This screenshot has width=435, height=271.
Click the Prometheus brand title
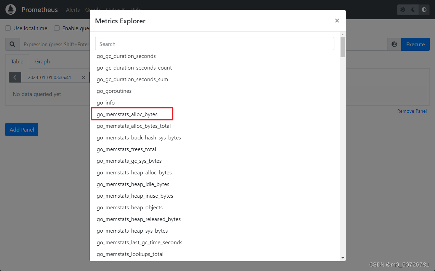(x=40, y=10)
